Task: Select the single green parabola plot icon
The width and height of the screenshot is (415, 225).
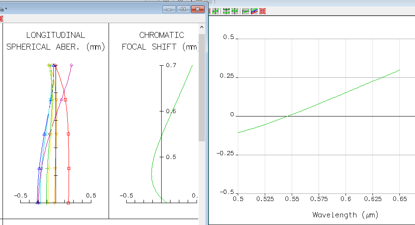Action: point(235,11)
